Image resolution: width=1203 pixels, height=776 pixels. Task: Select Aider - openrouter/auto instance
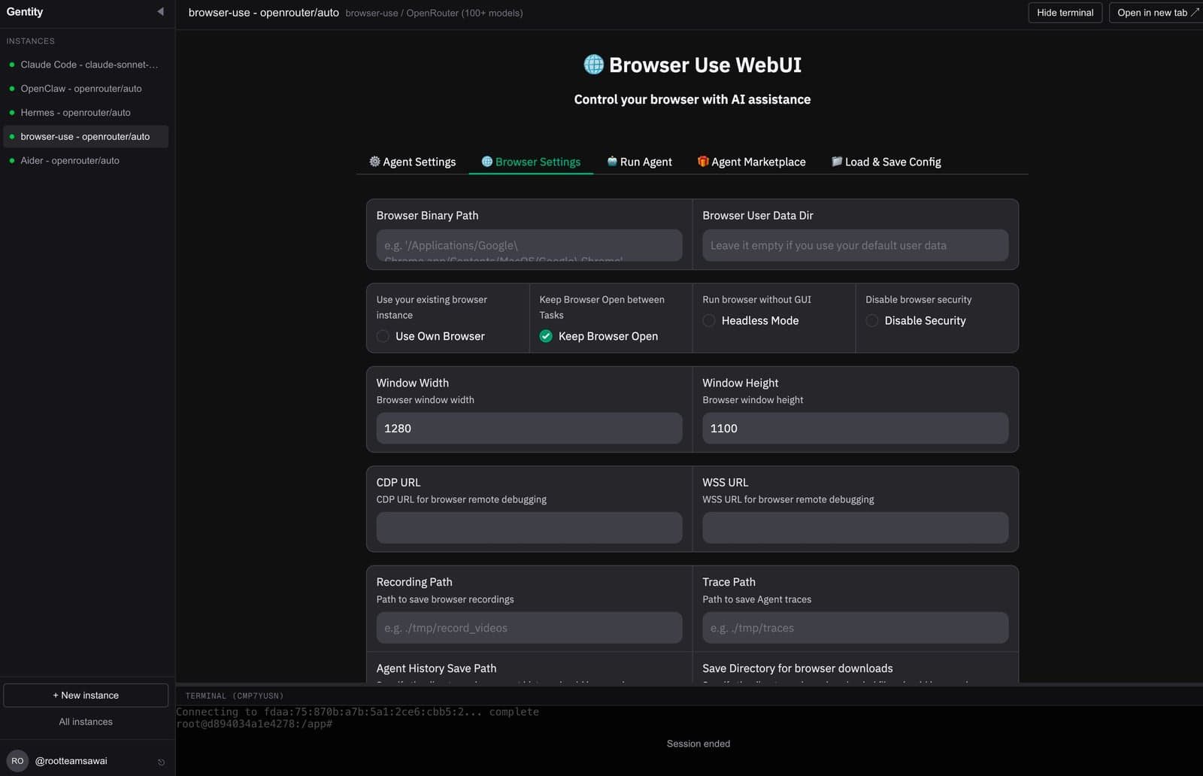86,160
